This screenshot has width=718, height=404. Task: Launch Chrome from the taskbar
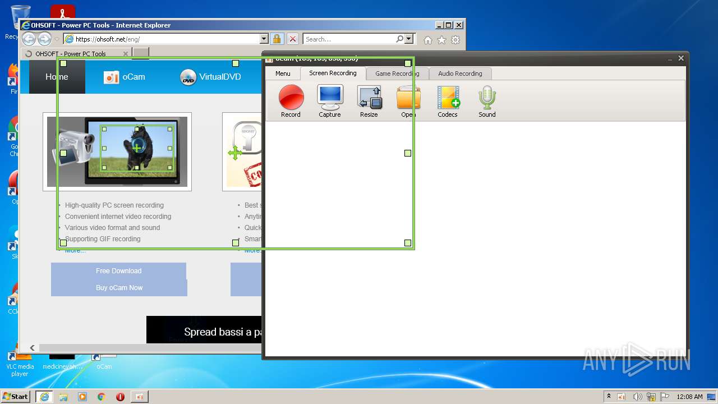click(x=102, y=397)
